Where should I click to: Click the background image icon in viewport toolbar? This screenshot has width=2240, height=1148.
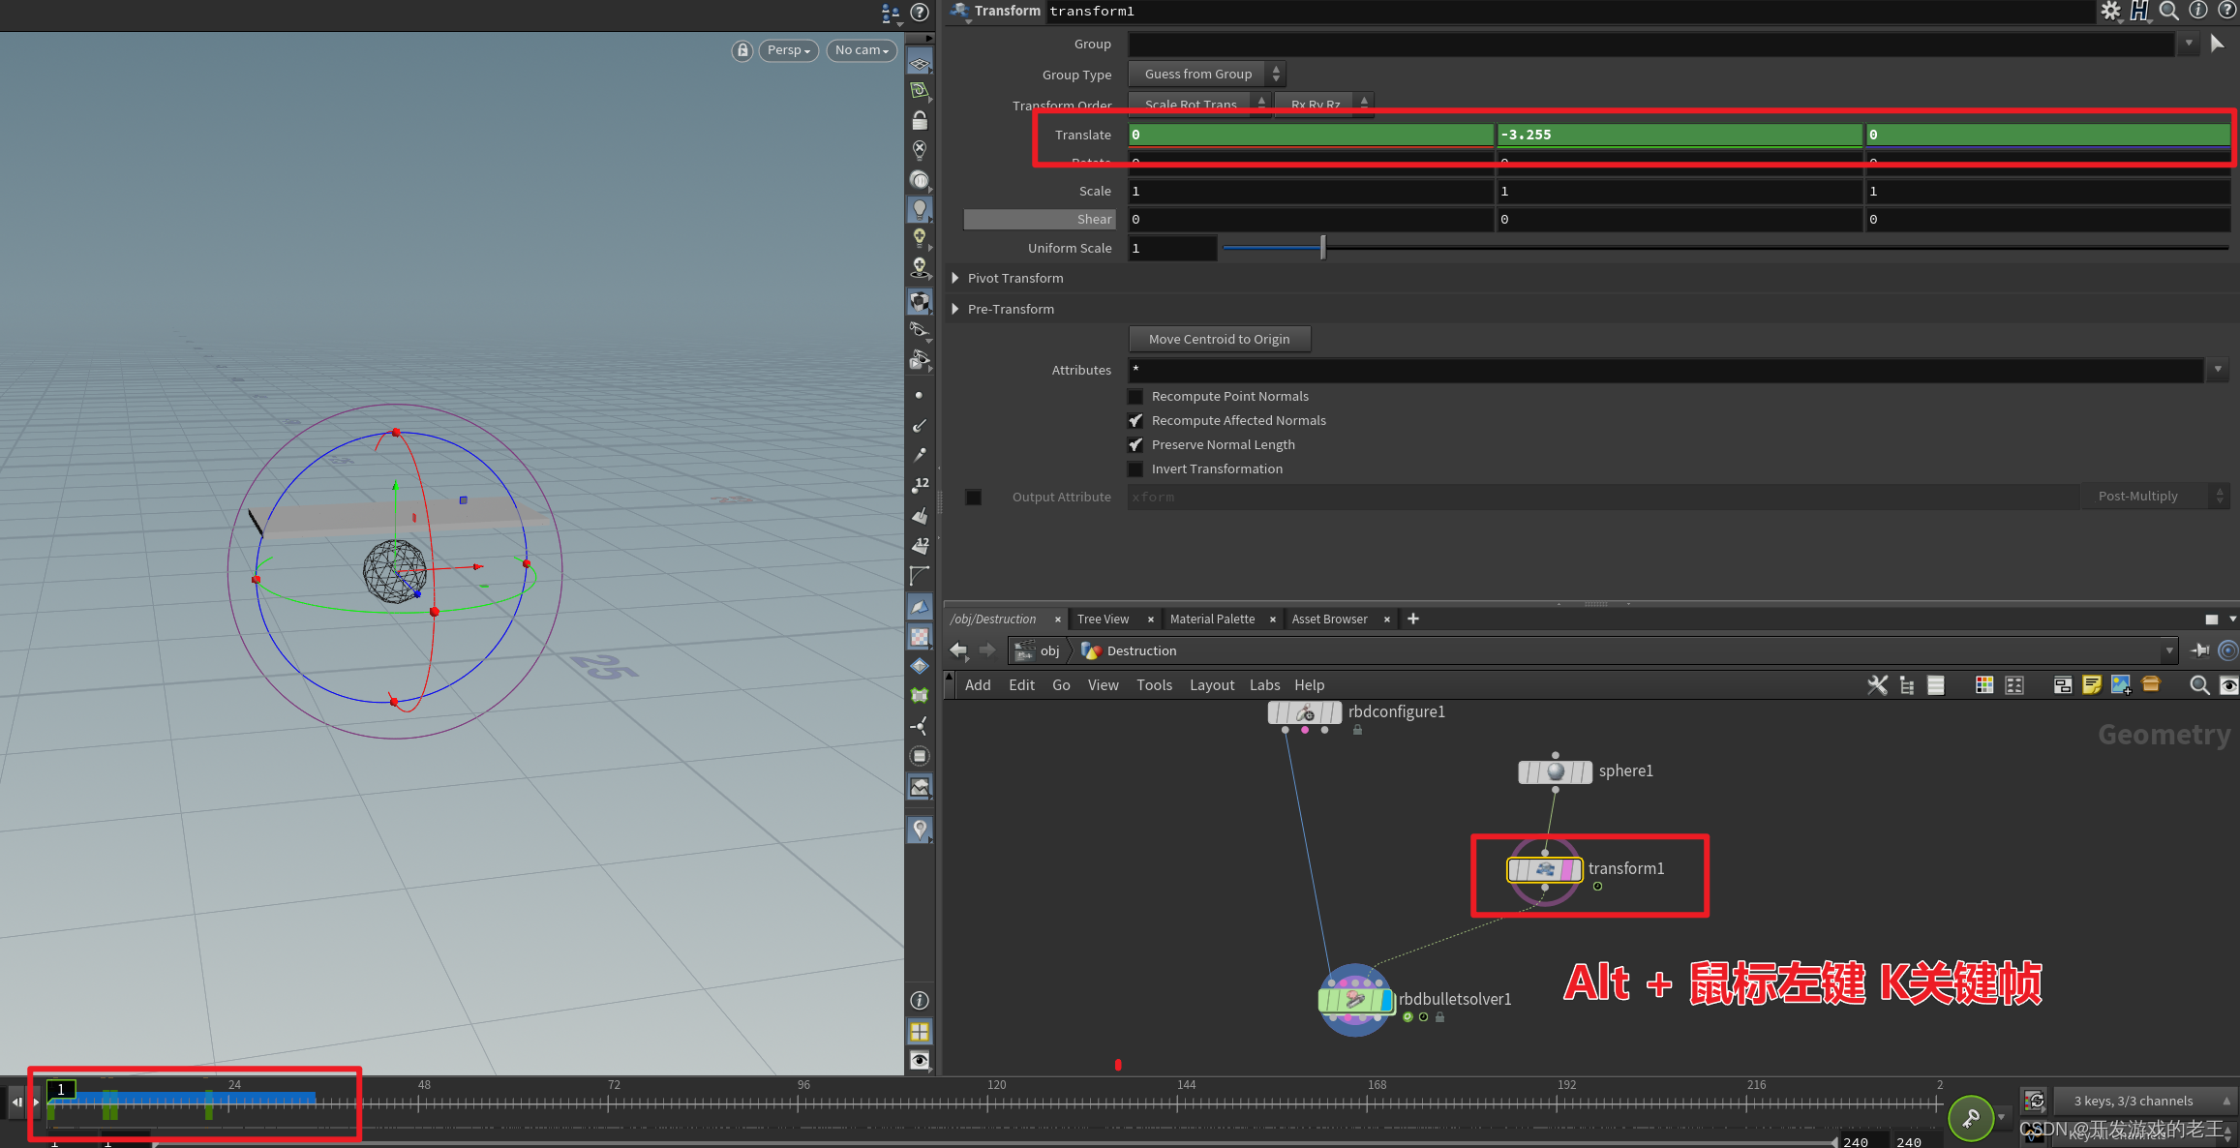920,787
